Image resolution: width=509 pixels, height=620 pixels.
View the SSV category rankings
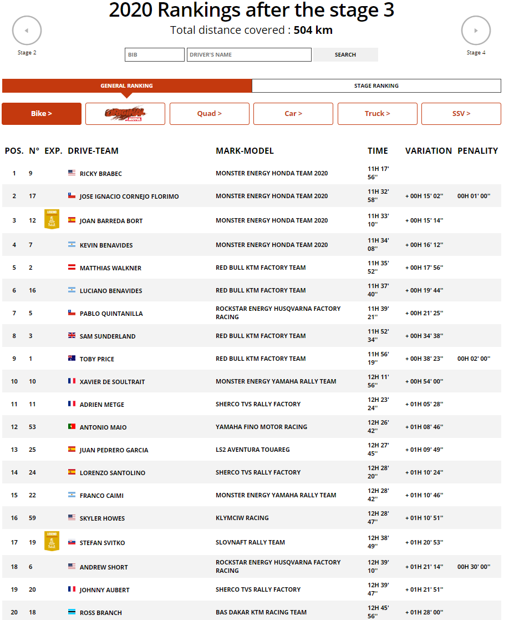tap(461, 114)
